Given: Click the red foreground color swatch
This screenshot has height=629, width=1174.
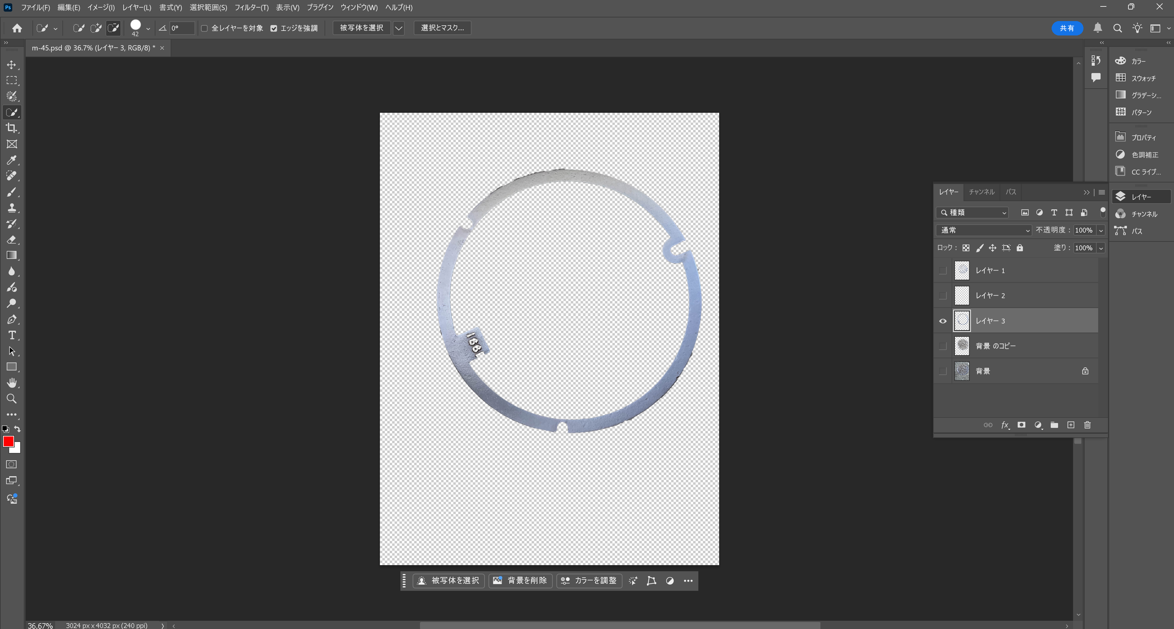Looking at the screenshot, I should [x=8, y=441].
